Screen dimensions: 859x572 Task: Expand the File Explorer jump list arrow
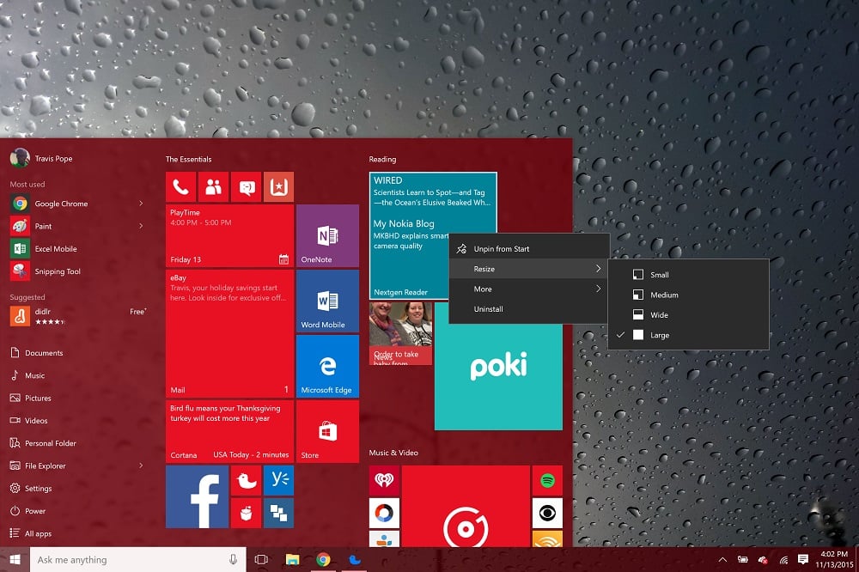click(141, 466)
